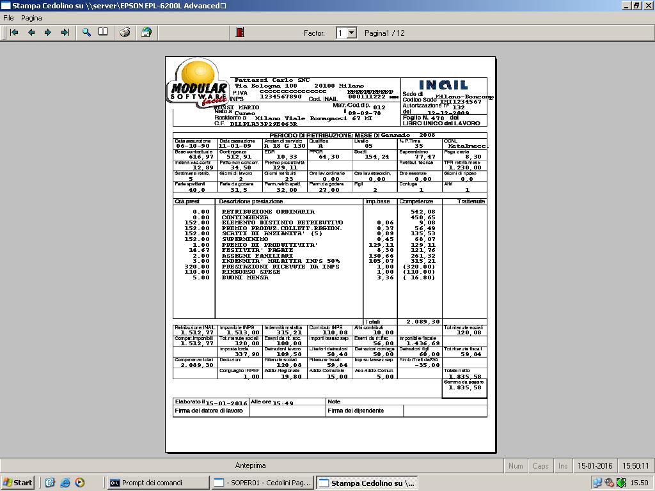Launch Internet Explorer from quick launch
This screenshot has height=491, width=655.
point(65,483)
